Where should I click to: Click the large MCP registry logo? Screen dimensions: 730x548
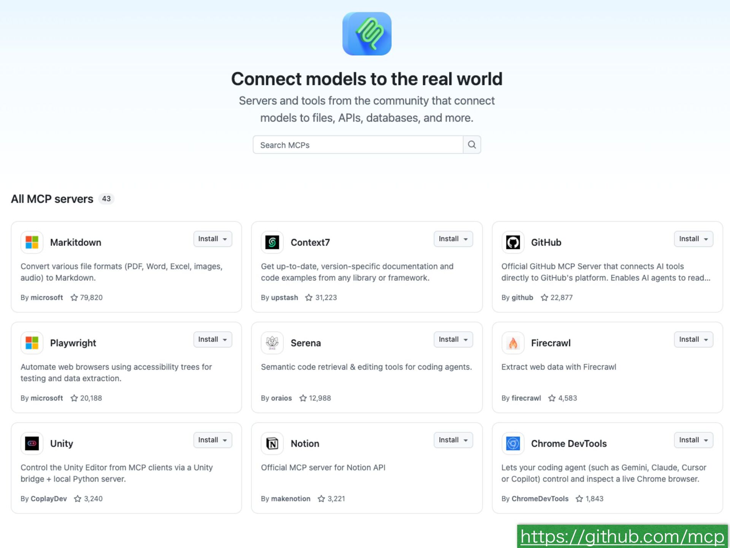pos(367,34)
